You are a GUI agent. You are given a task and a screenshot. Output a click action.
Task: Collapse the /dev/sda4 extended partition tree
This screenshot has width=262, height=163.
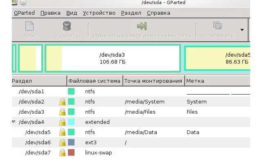click(x=14, y=122)
